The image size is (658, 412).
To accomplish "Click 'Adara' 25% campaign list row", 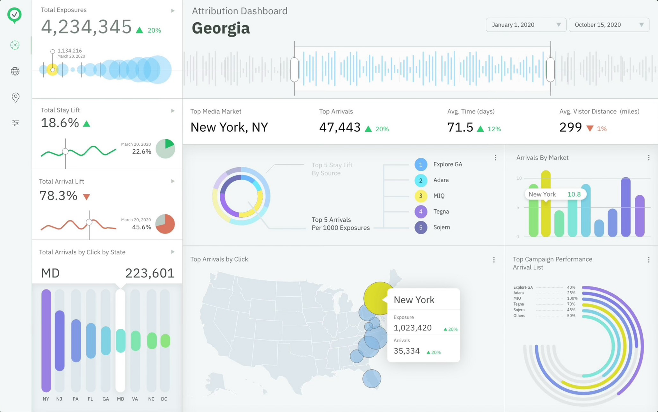I will (x=545, y=293).
